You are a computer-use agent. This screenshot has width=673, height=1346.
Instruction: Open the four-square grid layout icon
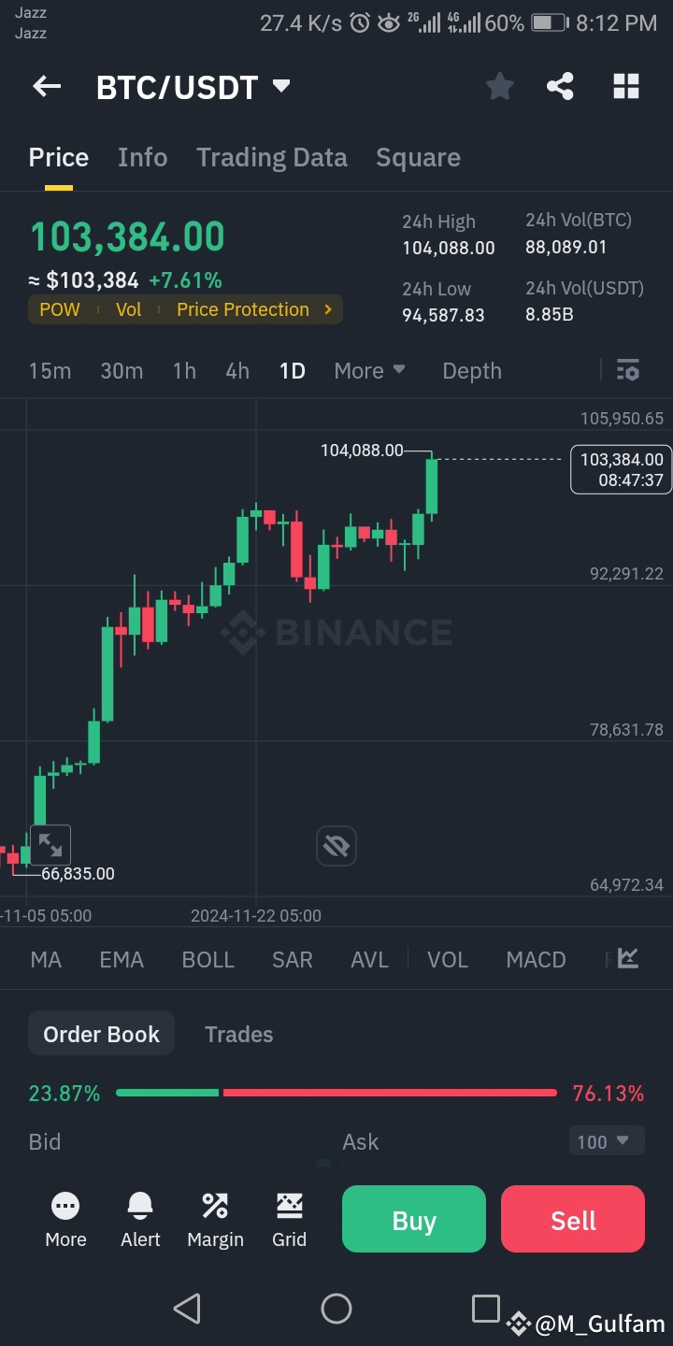point(626,87)
